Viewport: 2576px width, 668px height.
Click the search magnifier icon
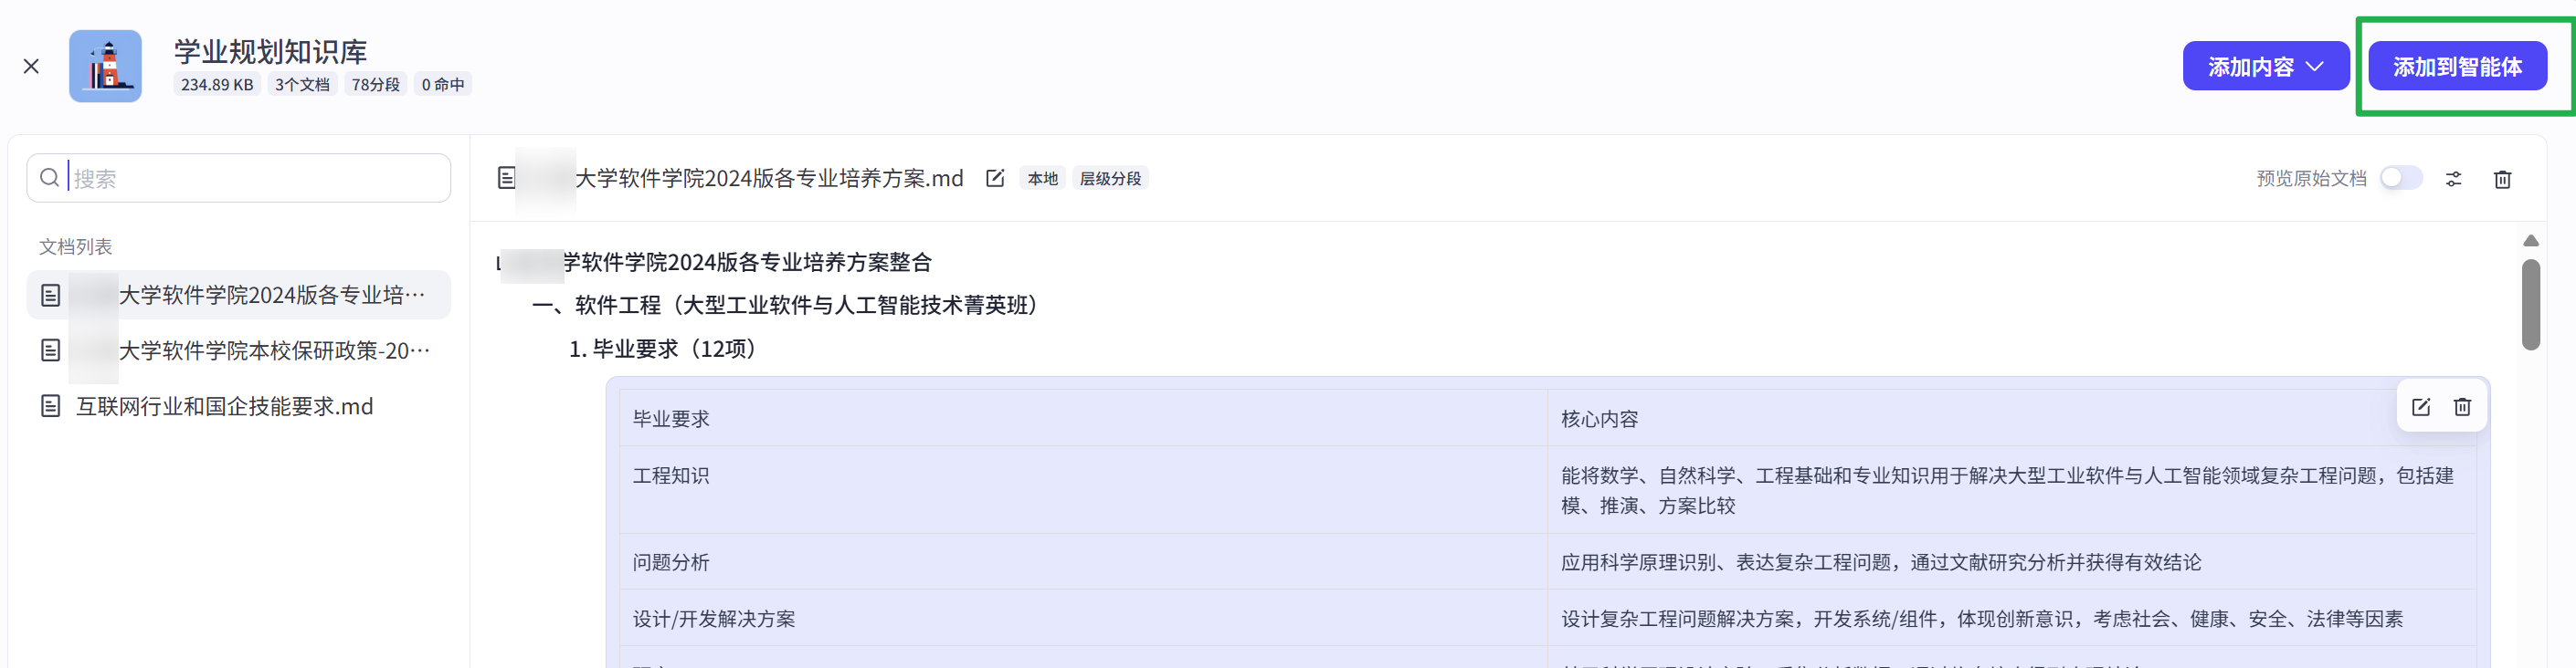click(x=49, y=179)
